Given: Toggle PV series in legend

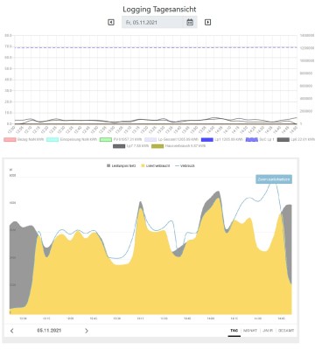Looking at the screenshot, I should tap(121, 140).
